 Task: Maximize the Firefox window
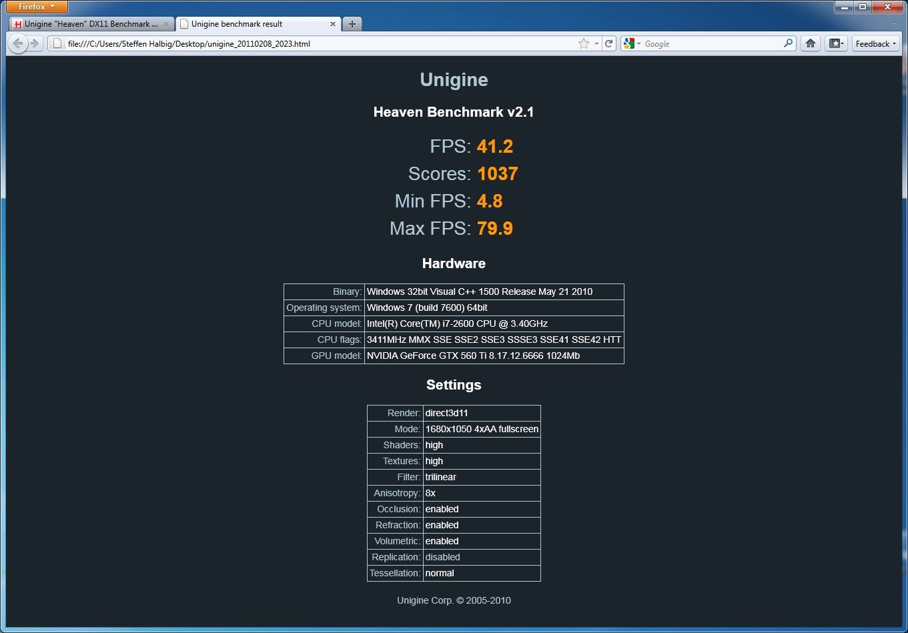pos(863,7)
